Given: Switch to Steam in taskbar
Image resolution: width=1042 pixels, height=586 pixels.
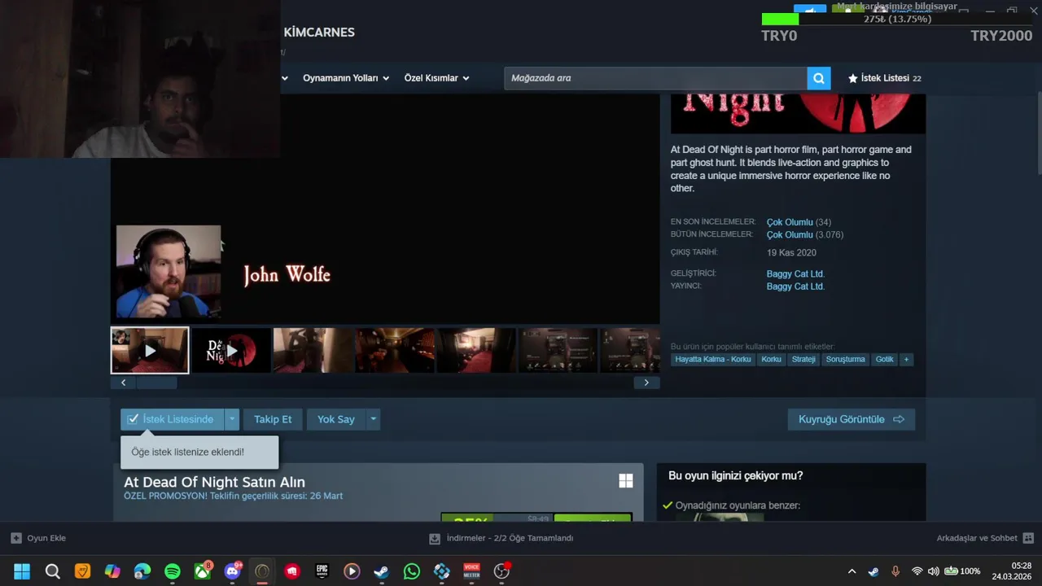Looking at the screenshot, I should tap(382, 571).
